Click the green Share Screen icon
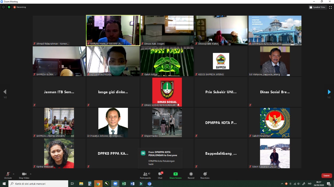The height and width of the screenshot is (187, 334). click(175, 175)
